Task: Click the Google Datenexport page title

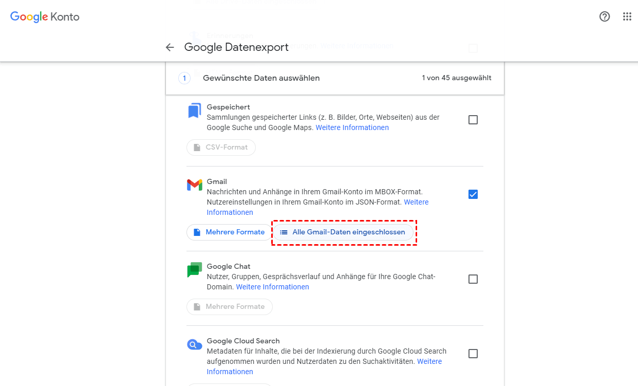Action: point(236,47)
